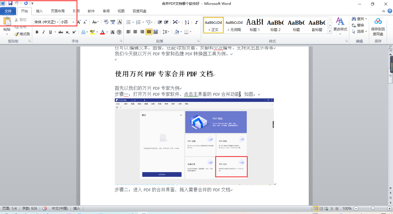Click the red font color A button
The width and height of the screenshot is (393, 214).
pos(102,32)
